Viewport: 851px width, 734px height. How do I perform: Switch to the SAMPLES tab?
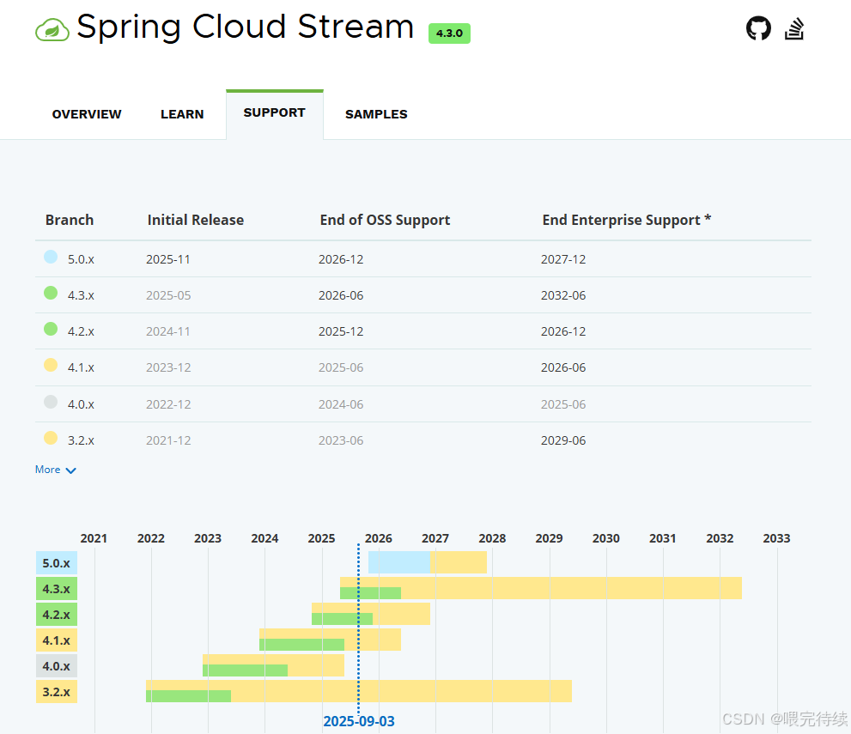[x=376, y=114]
